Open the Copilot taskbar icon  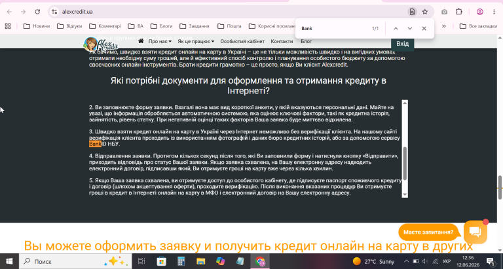click(x=220, y=261)
